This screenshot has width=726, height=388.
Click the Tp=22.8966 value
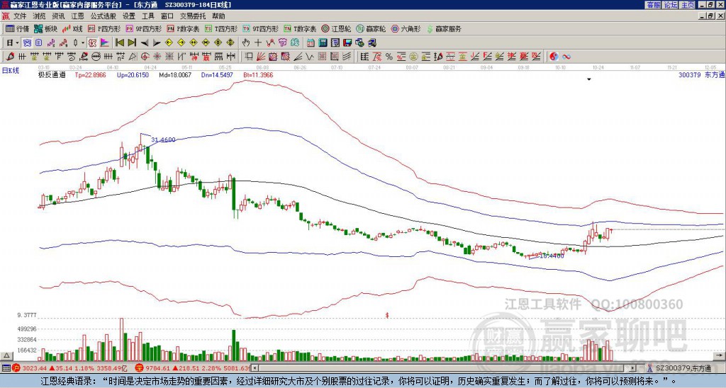90,74
